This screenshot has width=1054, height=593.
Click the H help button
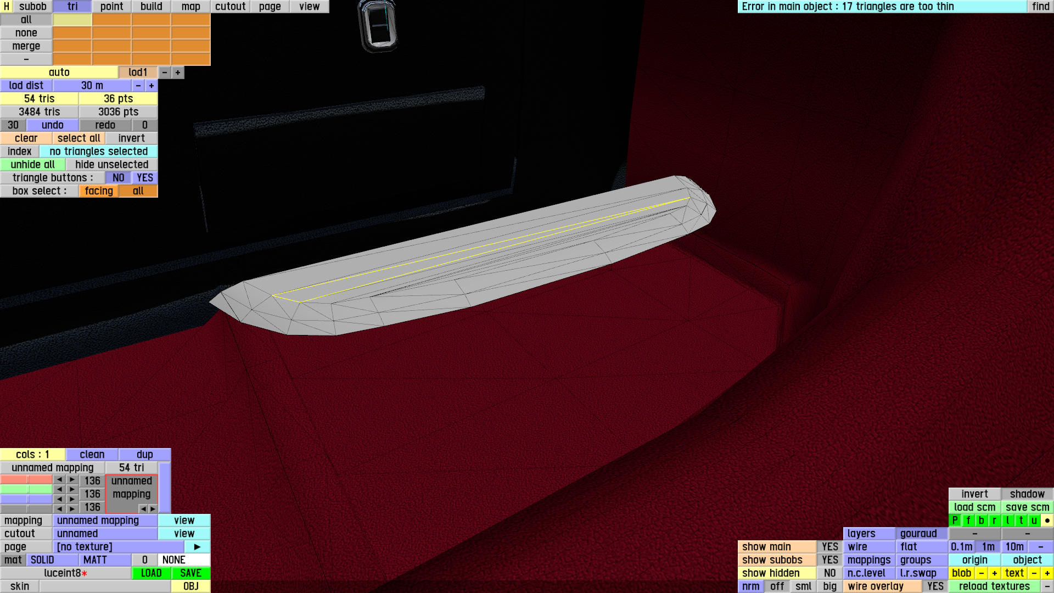pos(6,7)
